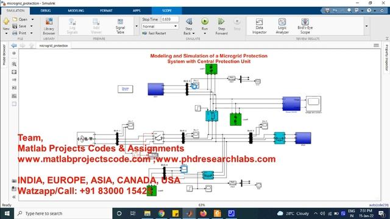390x219 pixels.
Task: Create a new model with New icon
Action: [6, 22]
